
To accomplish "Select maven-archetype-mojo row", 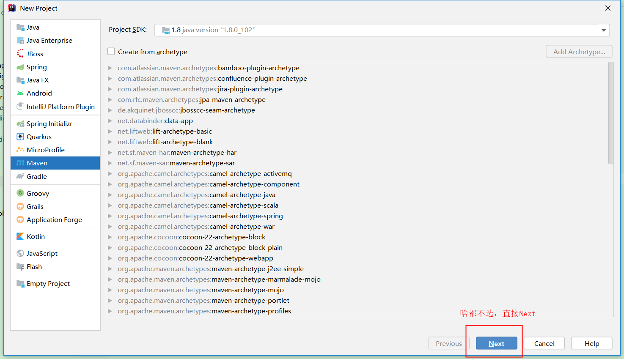I will [x=357, y=290].
